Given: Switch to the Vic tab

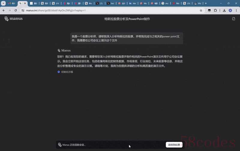Looking at the screenshot, I should point(198,3).
